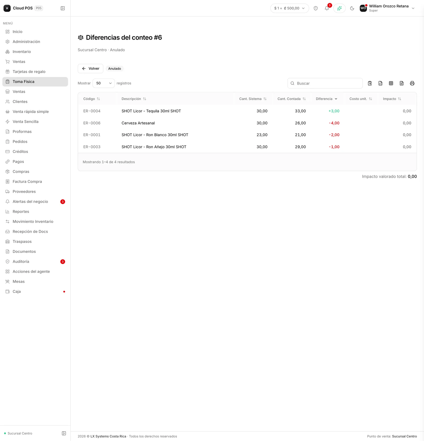
Task: Copy table to clipboard icon
Action: 370,83
